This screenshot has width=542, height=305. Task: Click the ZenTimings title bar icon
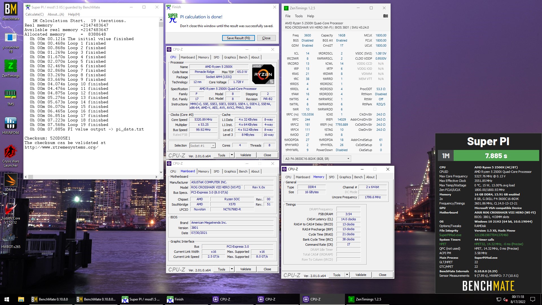pos(286,8)
